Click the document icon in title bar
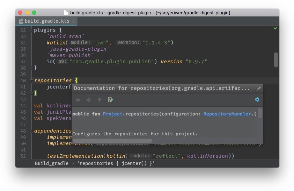Viewport: 294px width, 191px height. 66,13
